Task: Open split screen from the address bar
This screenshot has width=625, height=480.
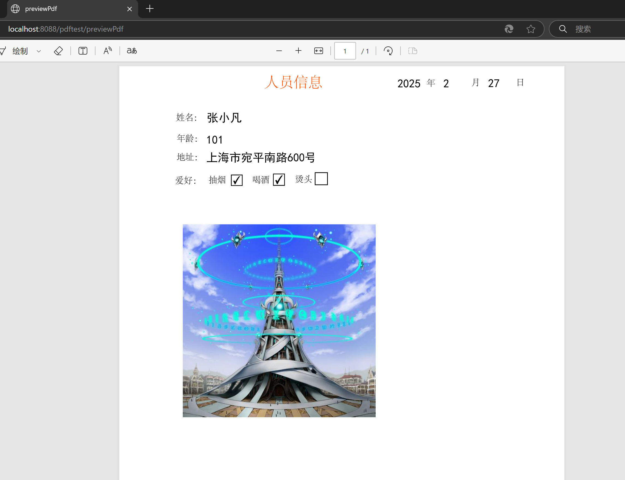Action: tap(509, 29)
